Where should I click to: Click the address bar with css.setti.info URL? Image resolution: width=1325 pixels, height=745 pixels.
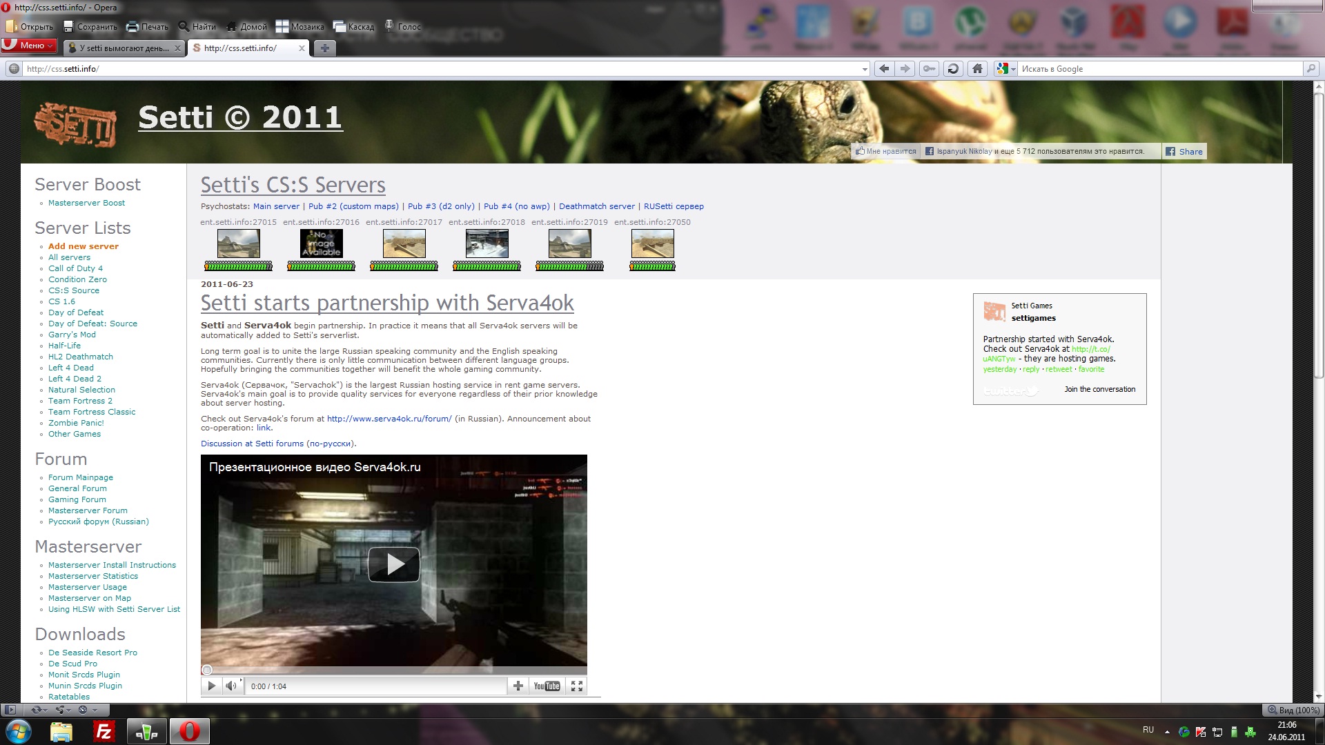click(442, 69)
